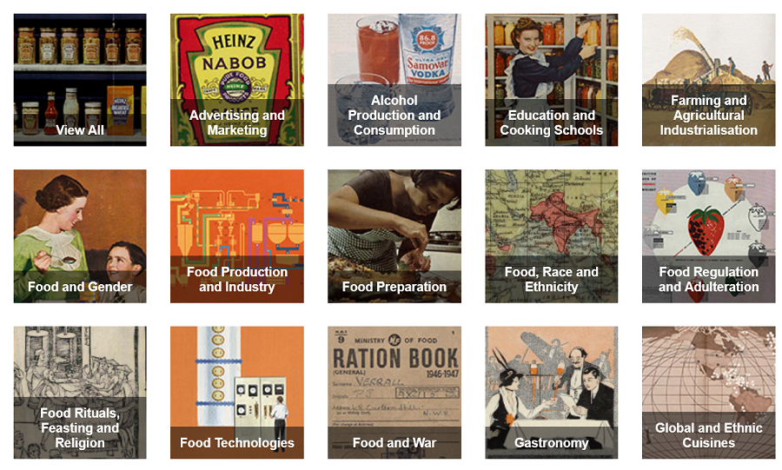Open Food Rituals, Feasting and Religion
Screen dimensions: 782x470
point(80,393)
